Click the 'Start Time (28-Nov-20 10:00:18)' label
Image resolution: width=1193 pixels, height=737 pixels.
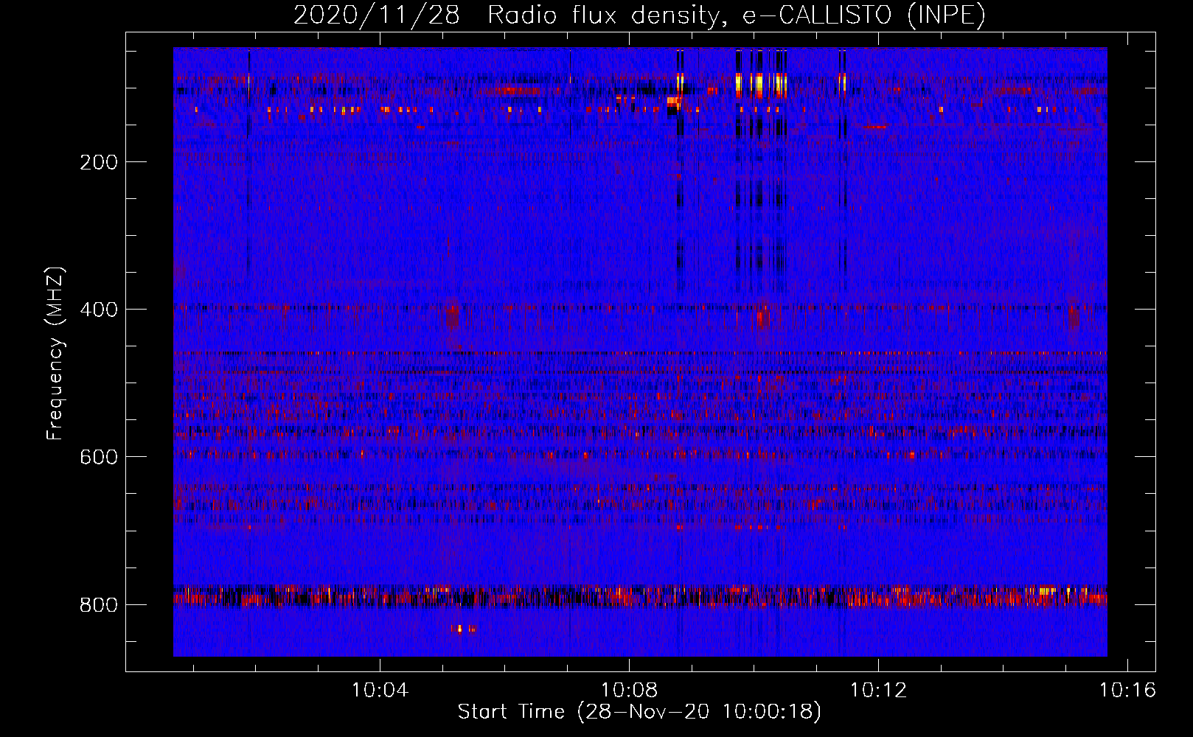(639, 712)
